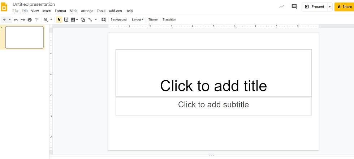Open the Help menu
Viewport: 354px width, 159px height.
pyautogui.click(x=129, y=11)
